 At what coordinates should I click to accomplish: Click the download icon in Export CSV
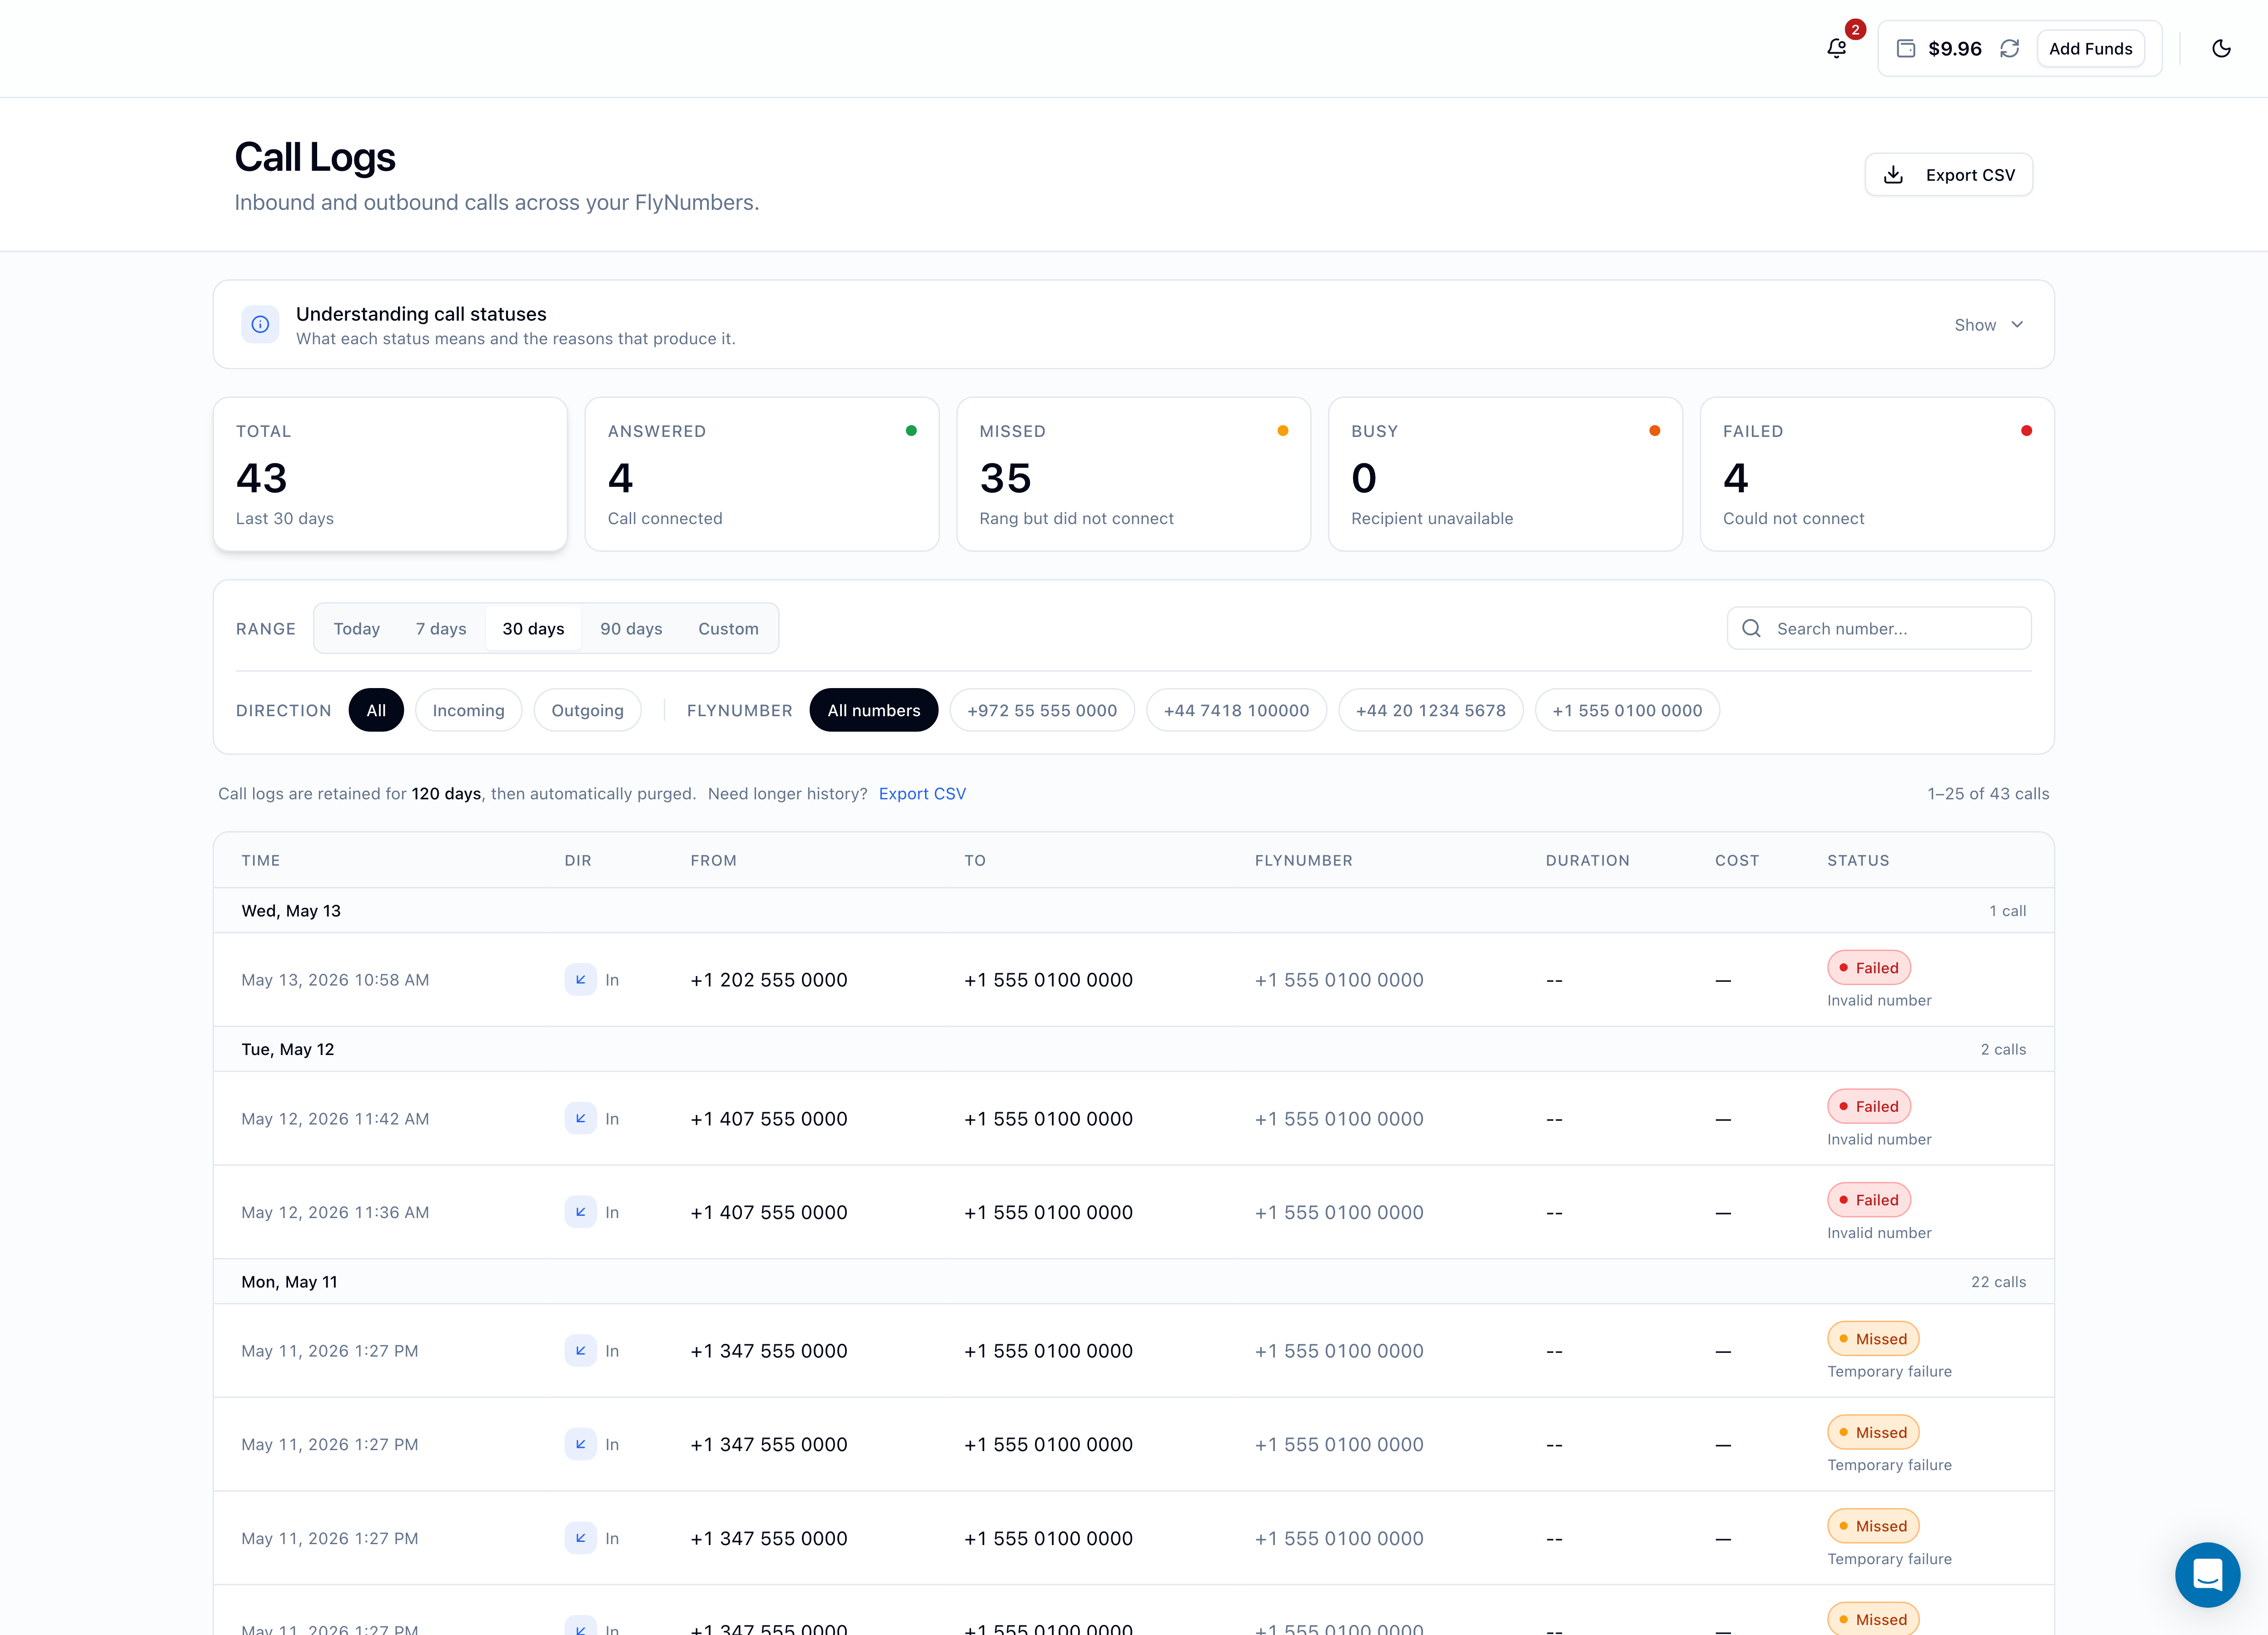pyautogui.click(x=1893, y=175)
